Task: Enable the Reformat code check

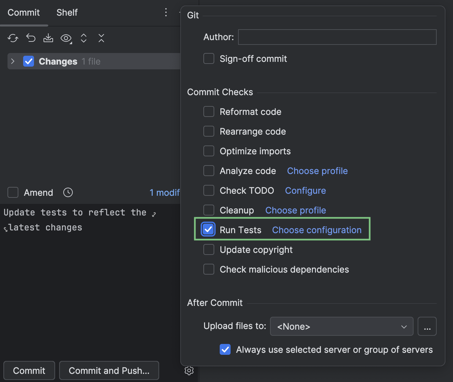Action: 208,111
